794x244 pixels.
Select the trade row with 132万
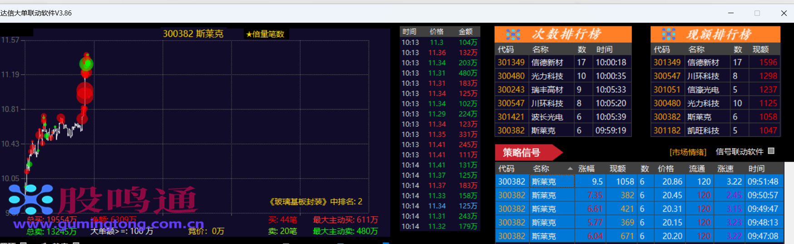pos(439,53)
